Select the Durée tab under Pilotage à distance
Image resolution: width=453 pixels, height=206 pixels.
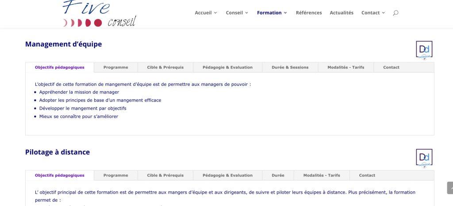point(278,175)
